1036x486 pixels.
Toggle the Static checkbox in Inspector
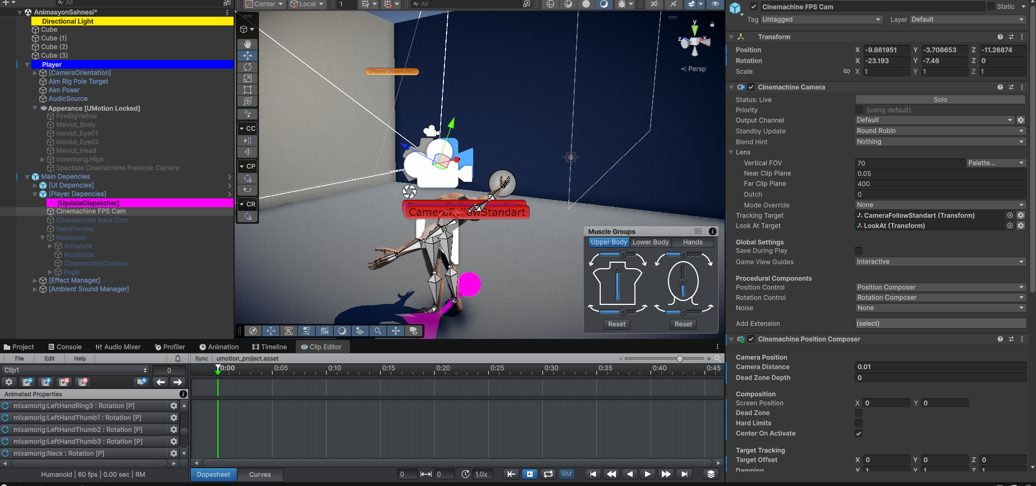click(x=991, y=6)
